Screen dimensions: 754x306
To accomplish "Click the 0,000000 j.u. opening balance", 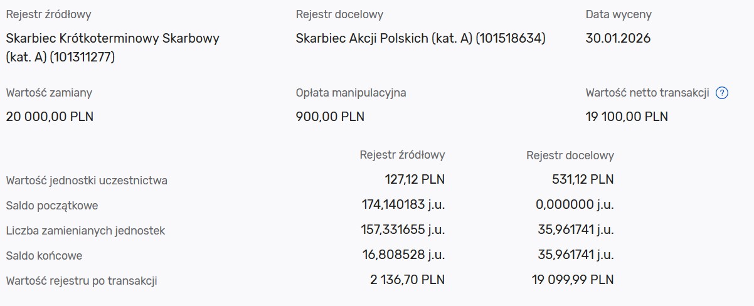I will click(x=575, y=204).
